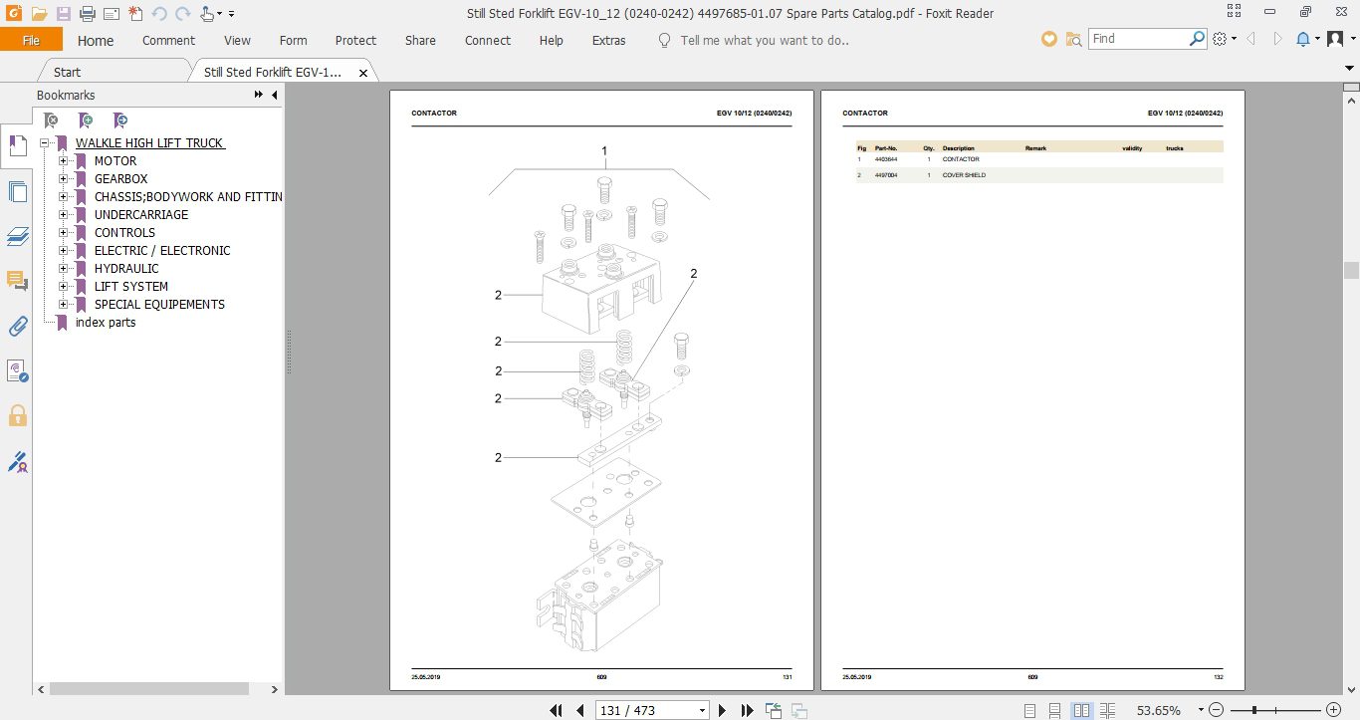Select the ELECTRIC / ELECTRONIC bookmark
1360x720 pixels.
(x=162, y=251)
